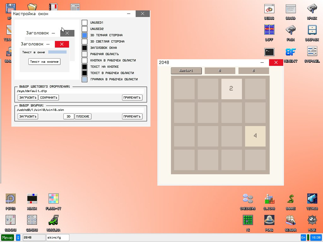
Task: Click СОХРАНИТЬ to save the color scheme
Action: pyautogui.click(x=49, y=98)
